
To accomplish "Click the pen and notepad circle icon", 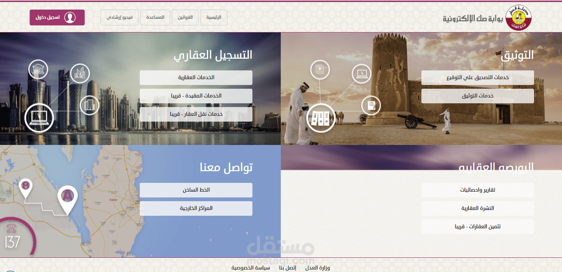I will click(x=371, y=106).
